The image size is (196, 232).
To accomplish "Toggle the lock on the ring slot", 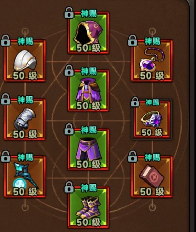I will [135, 102].
